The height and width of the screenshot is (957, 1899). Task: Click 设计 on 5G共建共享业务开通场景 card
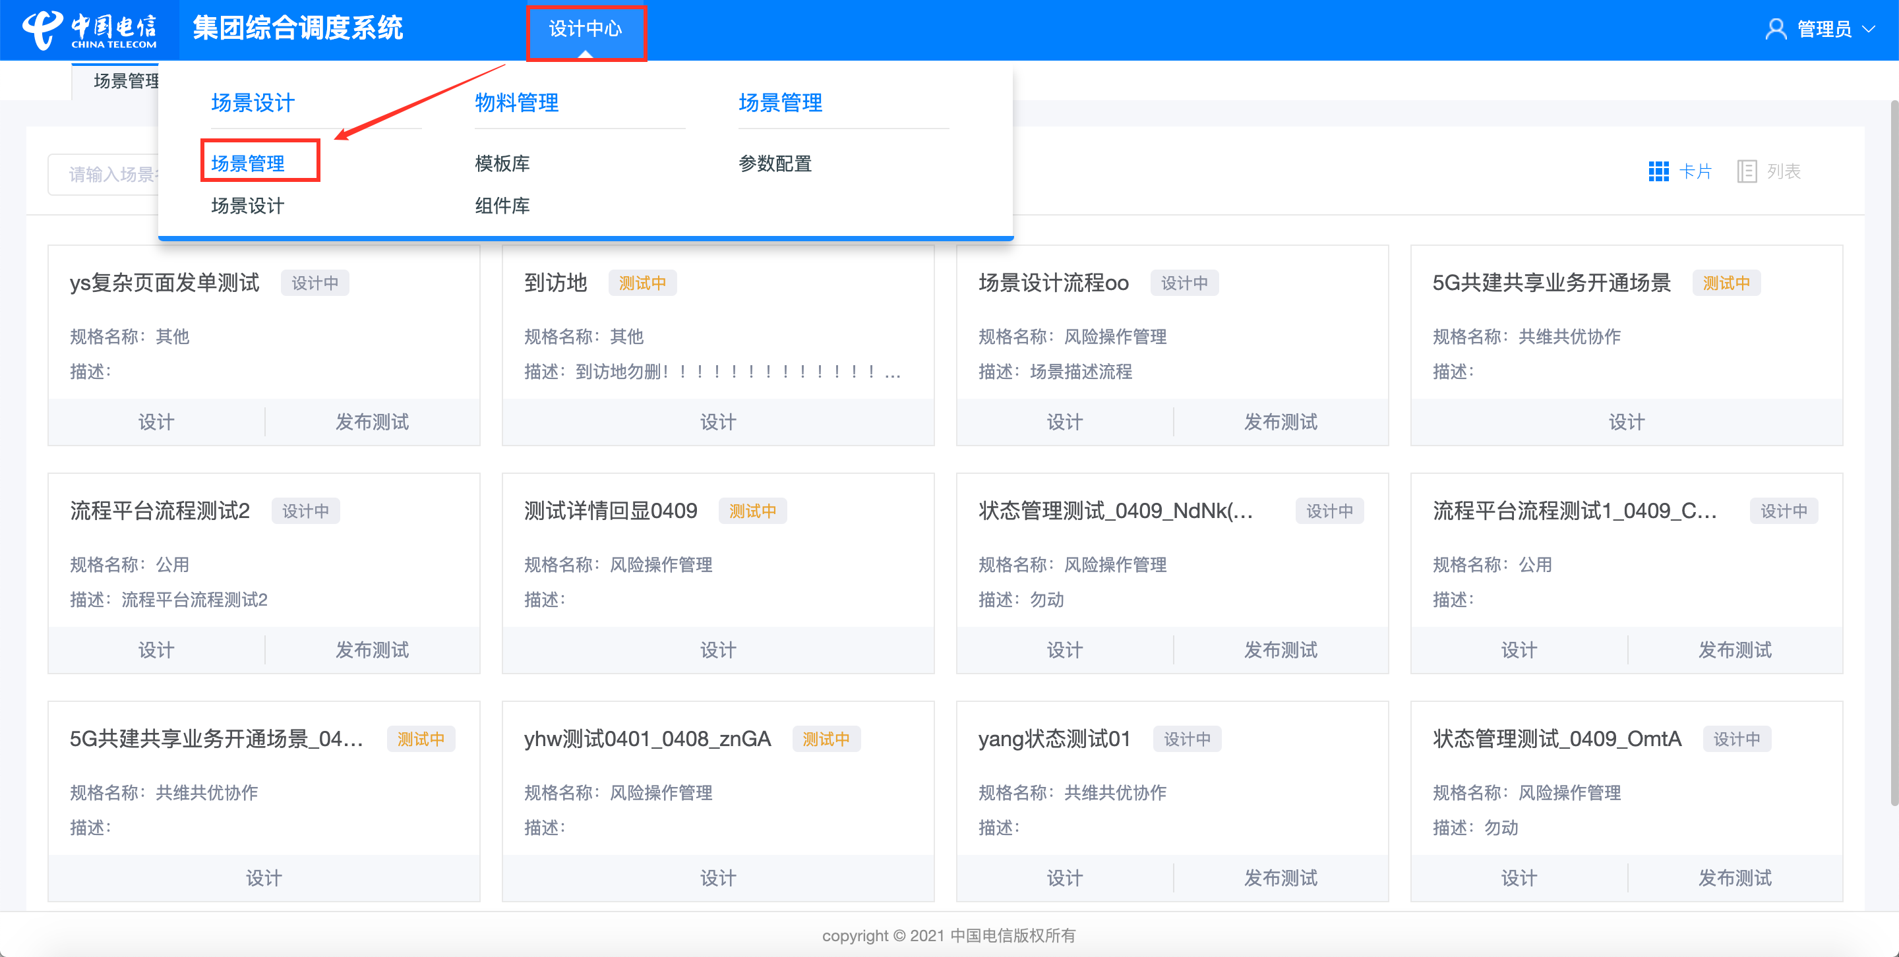[1626, 422]
